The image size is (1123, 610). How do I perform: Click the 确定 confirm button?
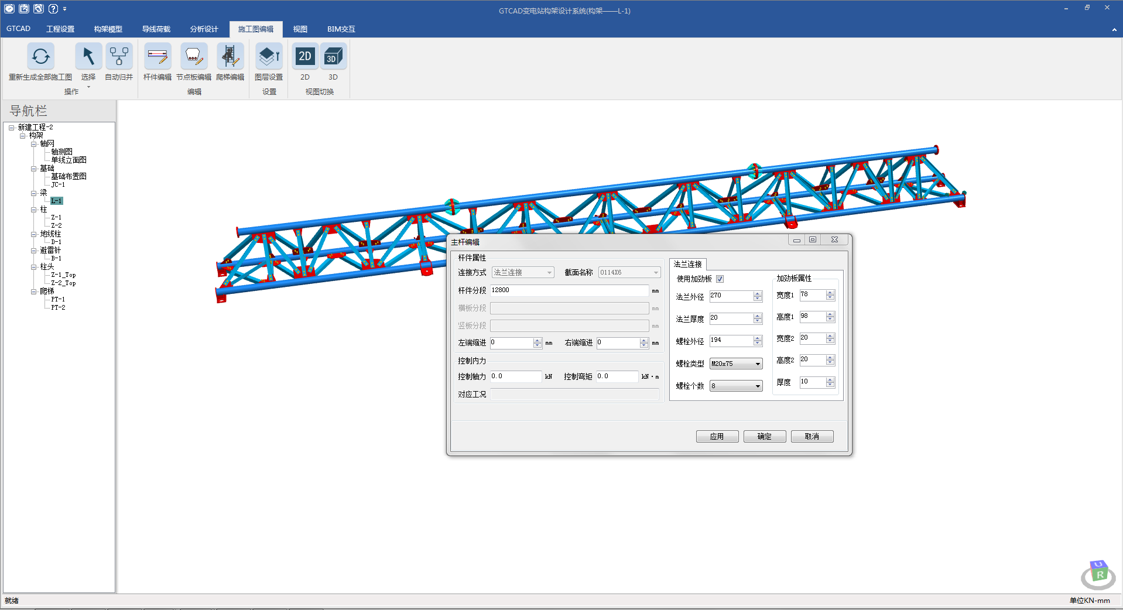coord(764,437)
